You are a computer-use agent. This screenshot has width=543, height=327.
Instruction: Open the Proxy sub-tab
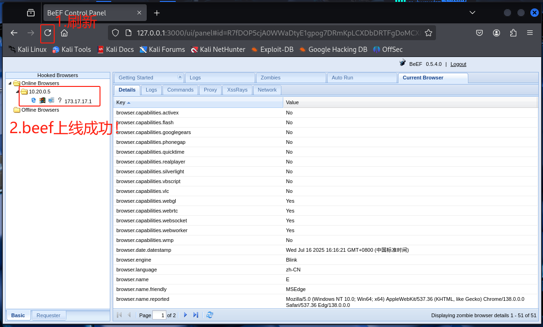(x=210, y=90)
